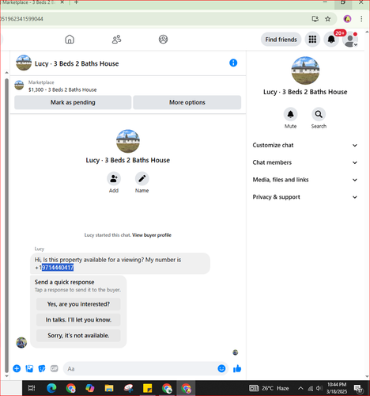
Task: Open the emoji picker smiley icon
Action: tap(221, 368)
